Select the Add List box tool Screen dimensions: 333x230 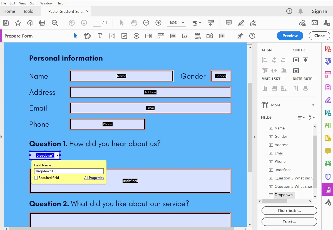(x=149, y=36)
